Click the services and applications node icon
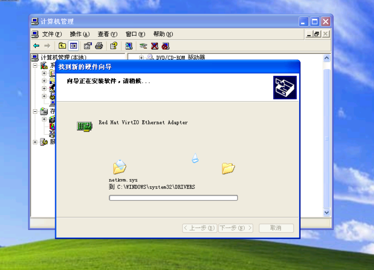This screenshot has width=374, height=270. [x=44, y=142]
